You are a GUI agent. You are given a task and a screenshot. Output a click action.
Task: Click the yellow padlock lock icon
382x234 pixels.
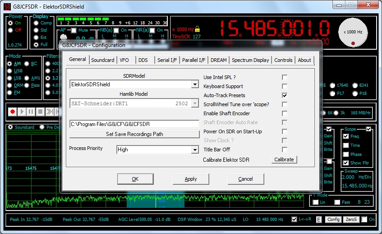point(197,29)
